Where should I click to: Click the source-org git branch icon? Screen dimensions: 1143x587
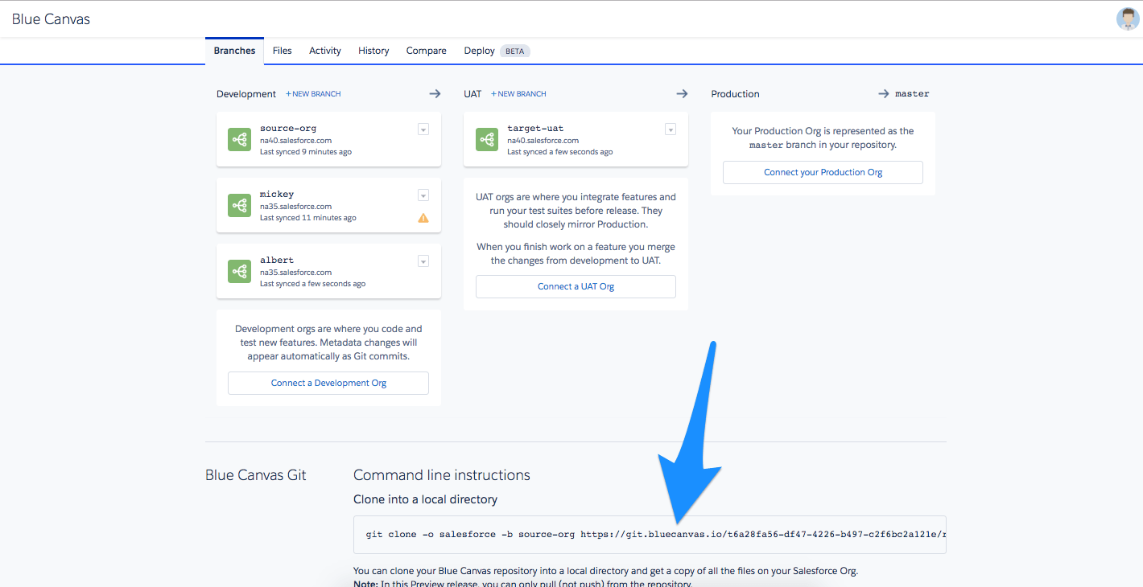(x=239, y=138)
